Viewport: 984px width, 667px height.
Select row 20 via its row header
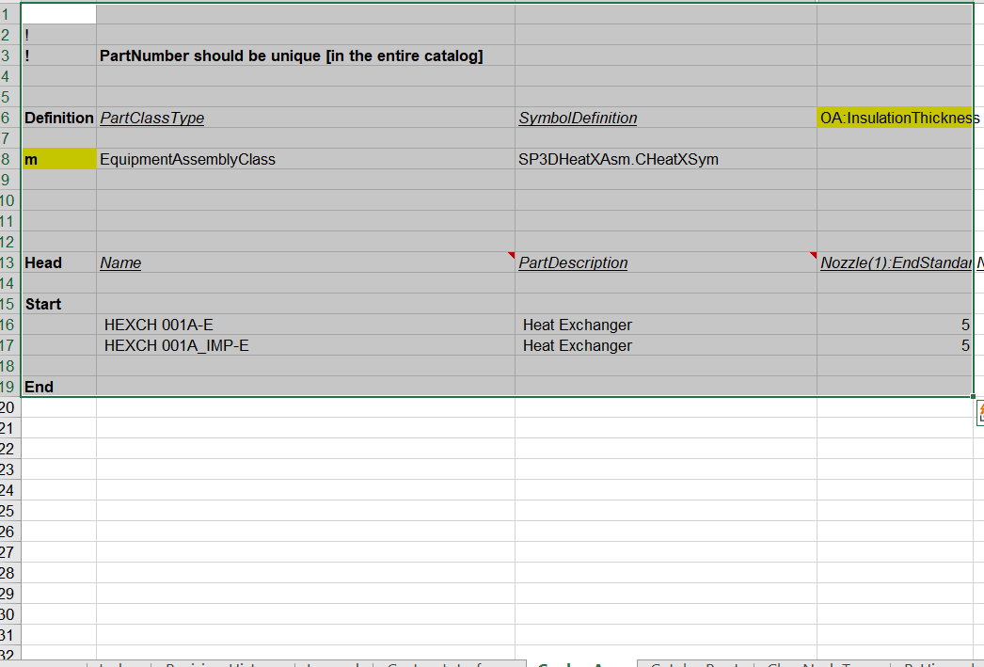point(8,407)
